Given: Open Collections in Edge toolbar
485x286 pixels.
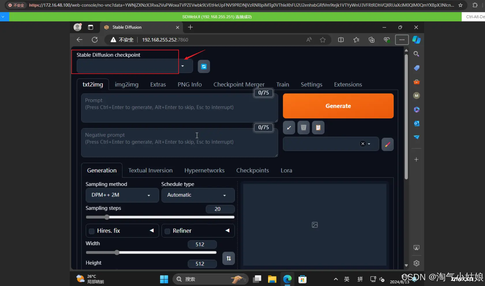Looking at the screenshot, I should point(372,40).
